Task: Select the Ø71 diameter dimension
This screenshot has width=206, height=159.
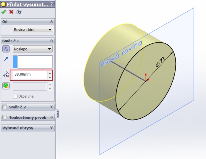Action: tap(160, 62)
